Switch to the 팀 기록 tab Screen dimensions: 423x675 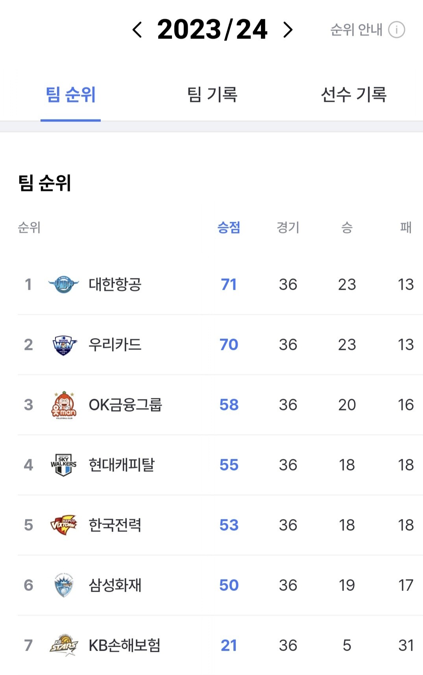212,95
